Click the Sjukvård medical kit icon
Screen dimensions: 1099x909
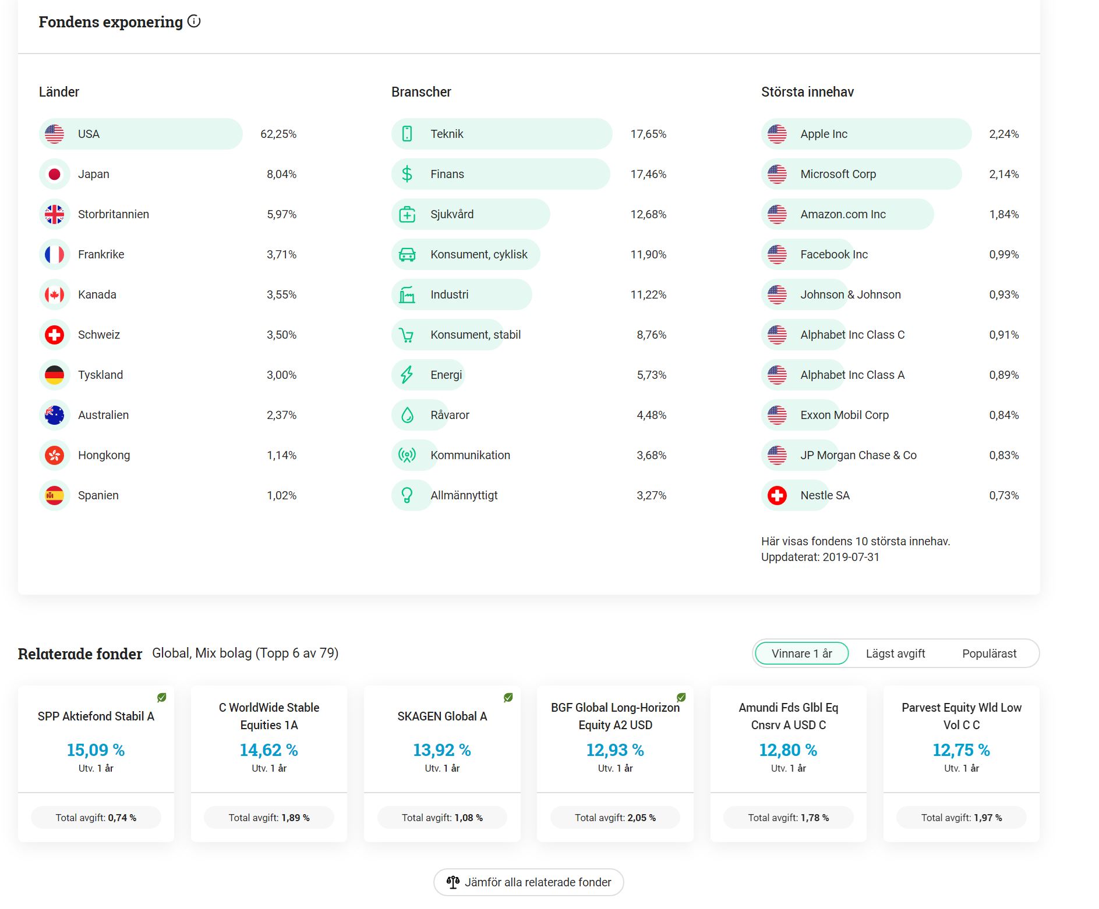point(407,214)
